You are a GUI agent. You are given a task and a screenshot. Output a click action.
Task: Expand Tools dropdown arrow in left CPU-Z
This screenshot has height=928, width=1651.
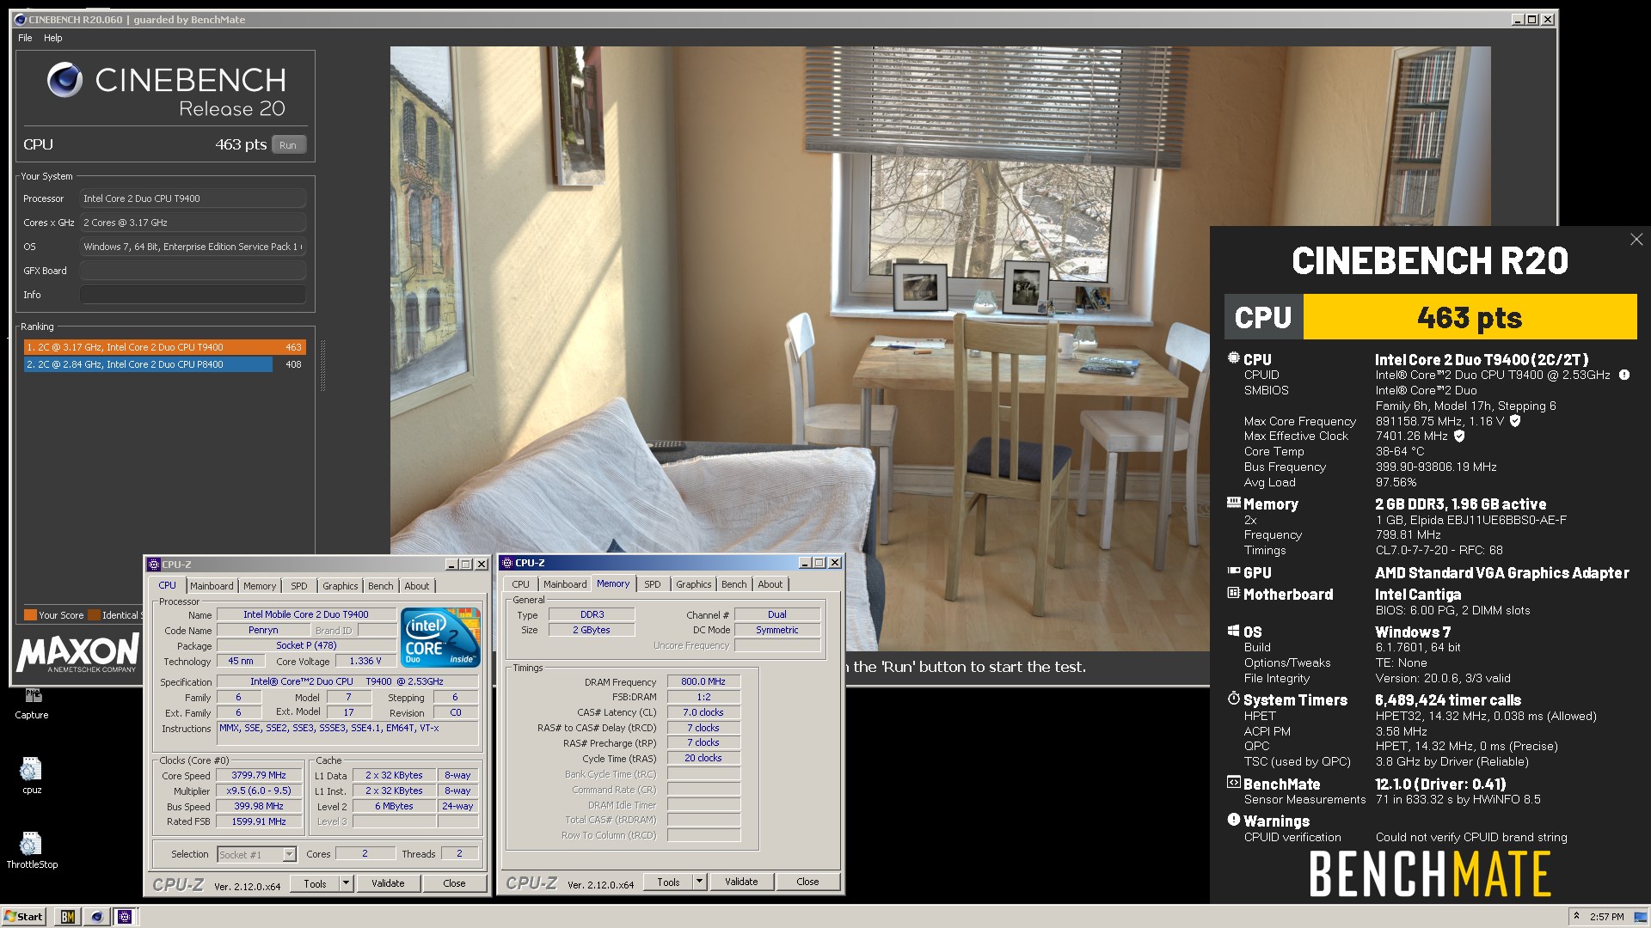click(x=346, y=883)
